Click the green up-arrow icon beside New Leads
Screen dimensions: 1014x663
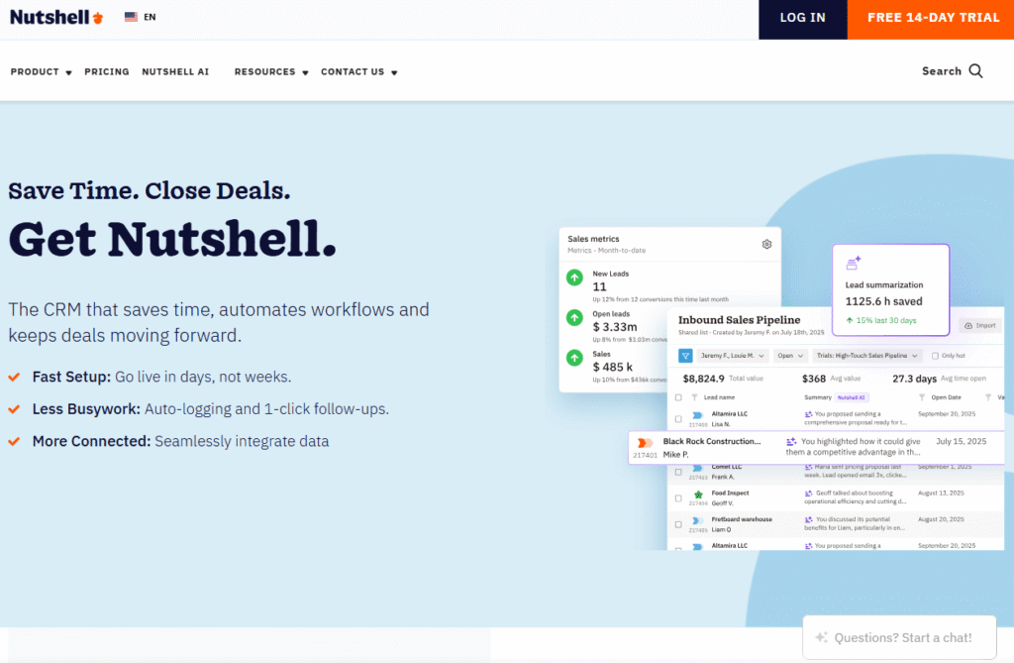(575, 278)
